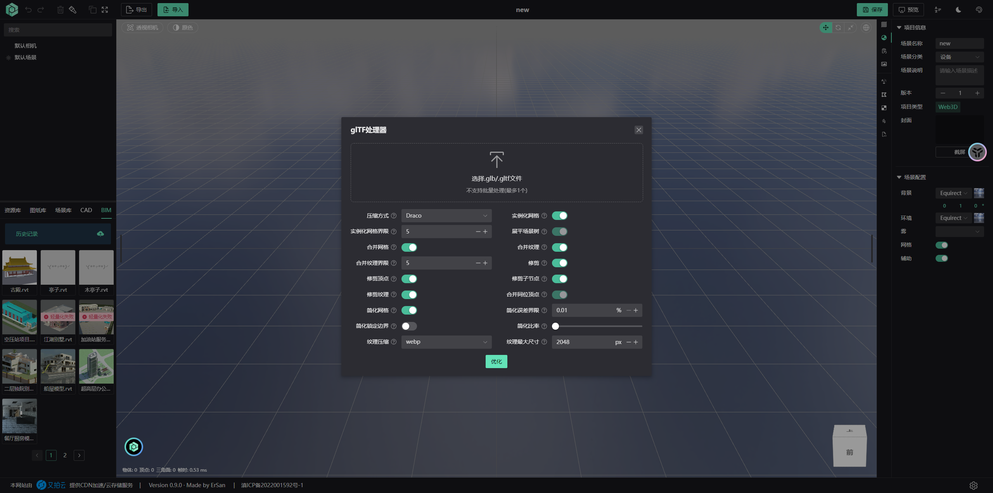993x493 pixels.
Task: Click the 选择.glb/.gltf文件 upload area
Action: (497, 173)
